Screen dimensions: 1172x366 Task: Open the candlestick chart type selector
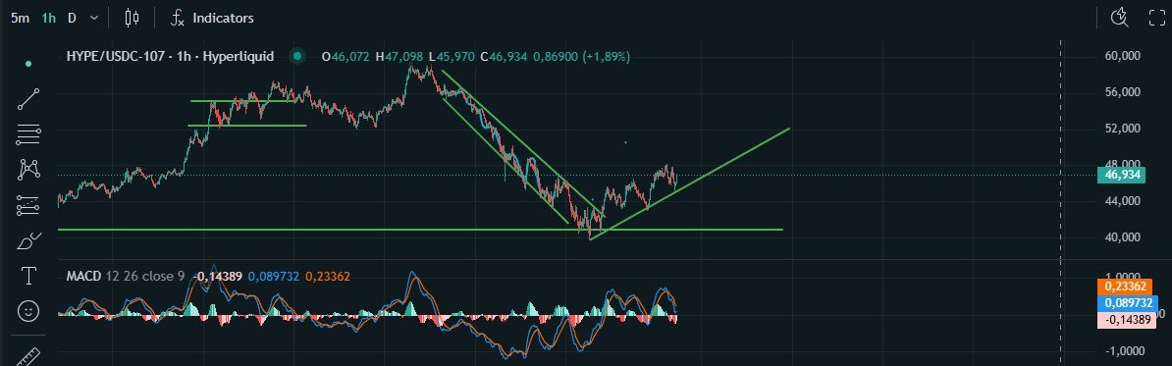coord(133,18)
